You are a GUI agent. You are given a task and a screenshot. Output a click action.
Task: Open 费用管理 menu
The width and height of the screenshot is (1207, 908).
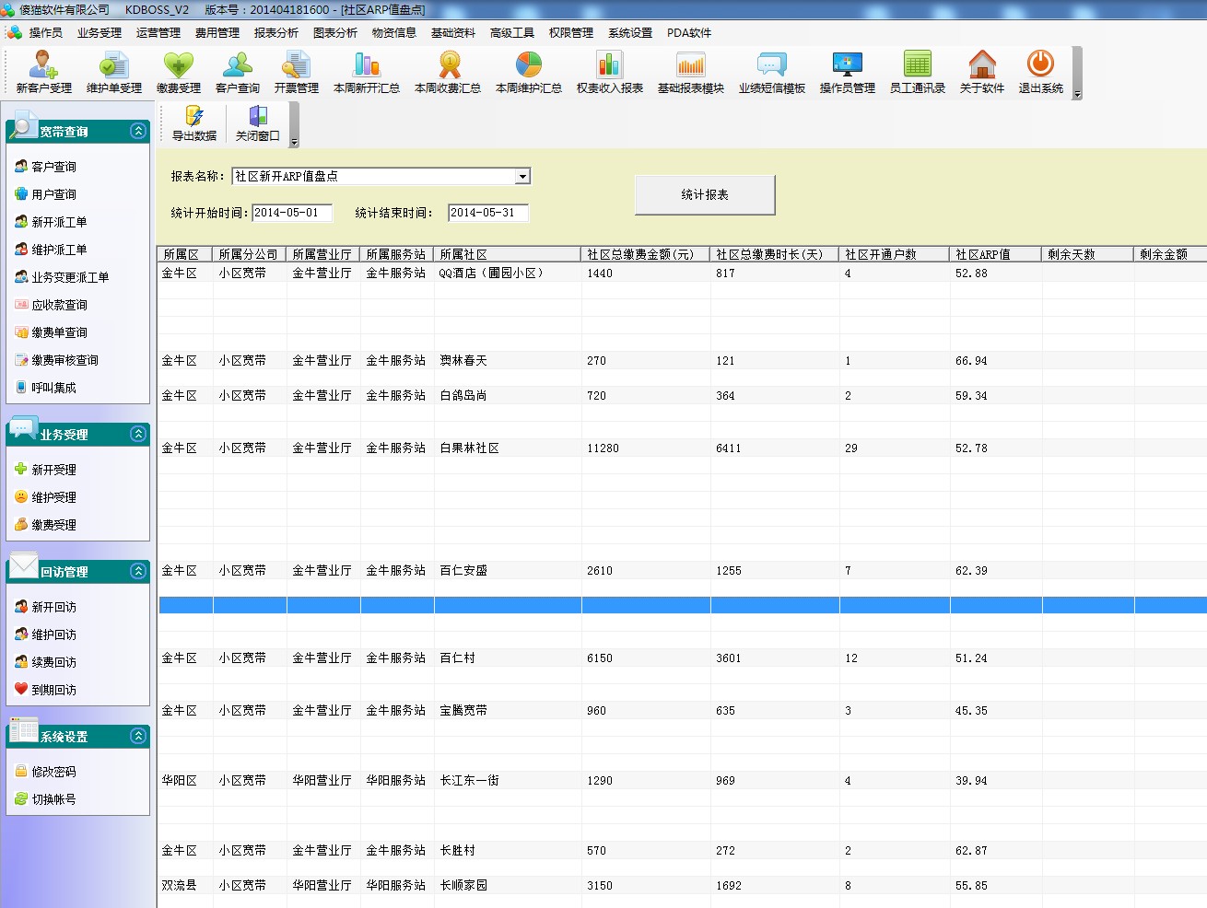click(x=217, y=32)
